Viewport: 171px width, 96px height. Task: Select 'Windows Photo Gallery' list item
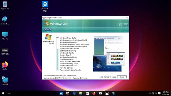[69, 38]
